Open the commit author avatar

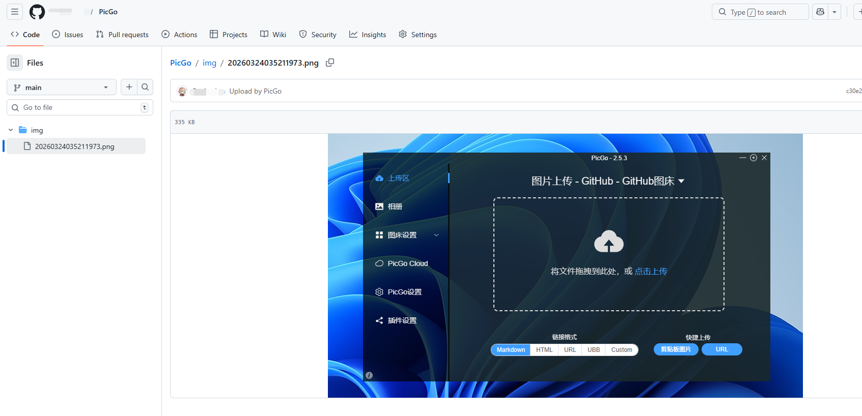tap(182, 92)
